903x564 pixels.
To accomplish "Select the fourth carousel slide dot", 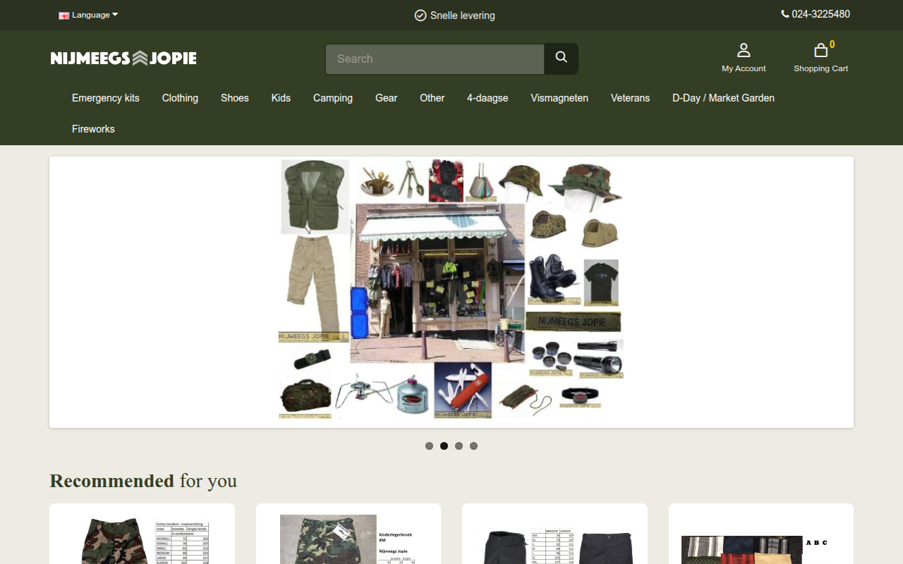I will [x=473, y=446].
